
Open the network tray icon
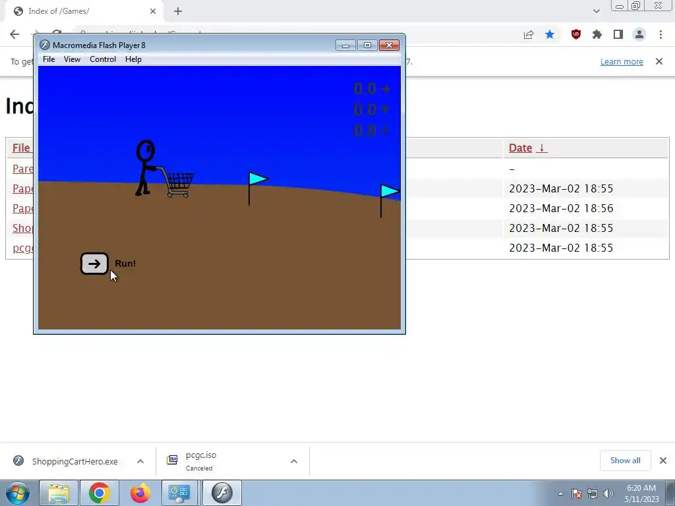[x=593, y=493]
